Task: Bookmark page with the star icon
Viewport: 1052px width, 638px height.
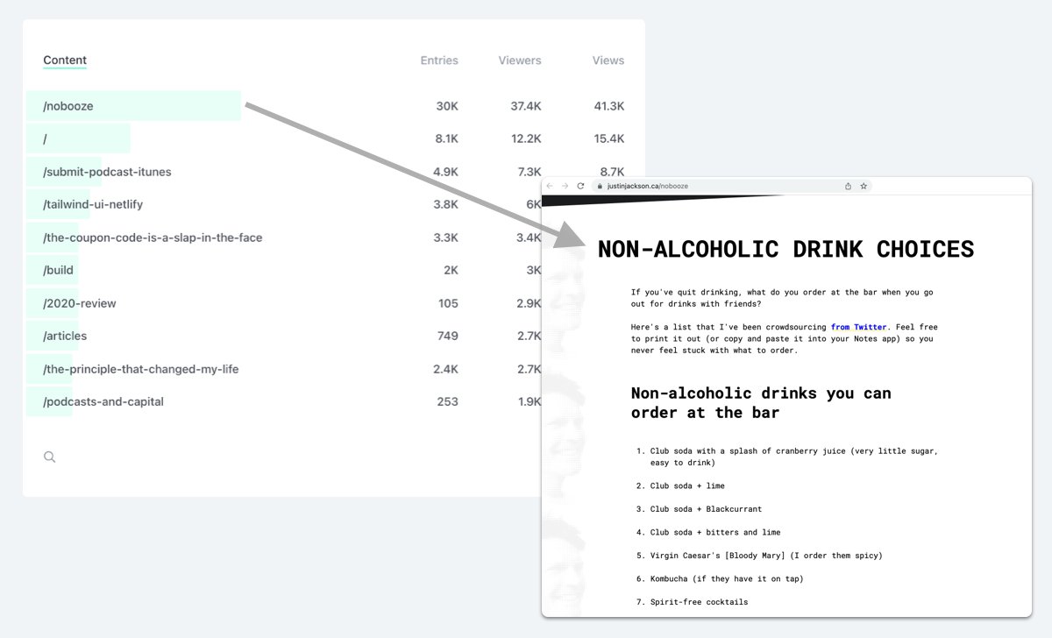Action: (x=864, y=186)
